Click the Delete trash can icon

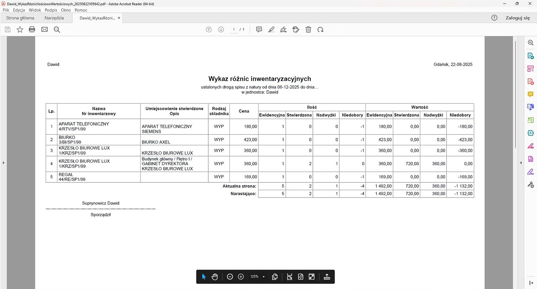pyautogui.click(x=308, y=30)
